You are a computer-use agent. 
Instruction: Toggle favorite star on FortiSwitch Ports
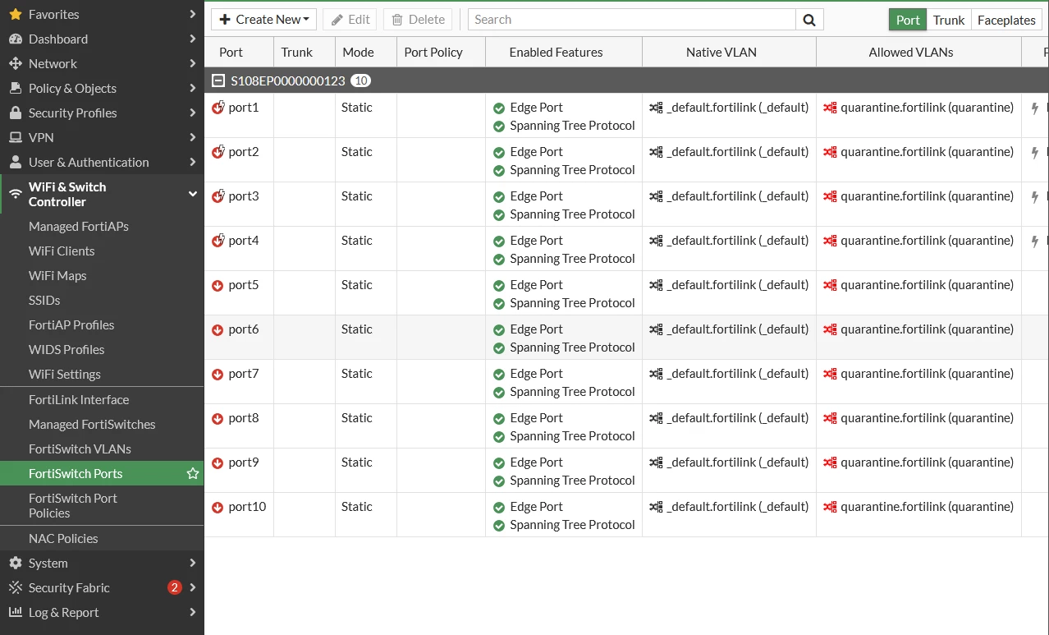[x=193, y=473]
